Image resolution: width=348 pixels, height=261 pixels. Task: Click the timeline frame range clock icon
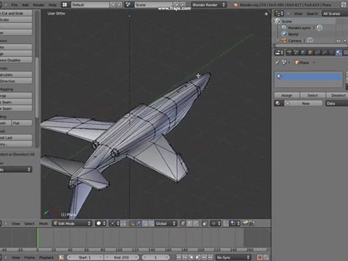pos(62,257)
